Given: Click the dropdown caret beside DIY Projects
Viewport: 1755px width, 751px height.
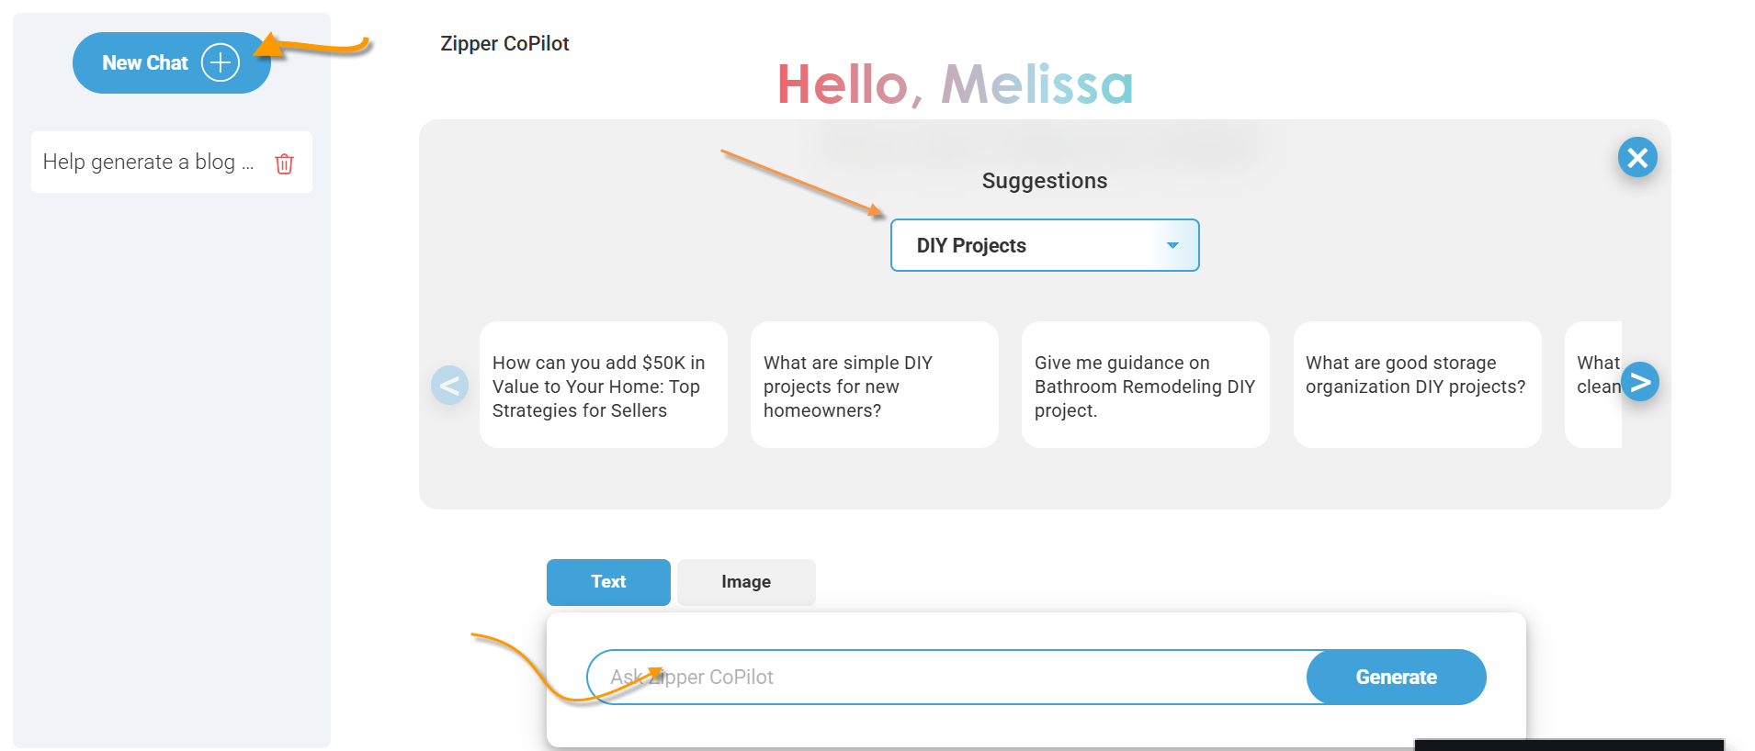Looking at the screenshot, I should click(1172, 245).
